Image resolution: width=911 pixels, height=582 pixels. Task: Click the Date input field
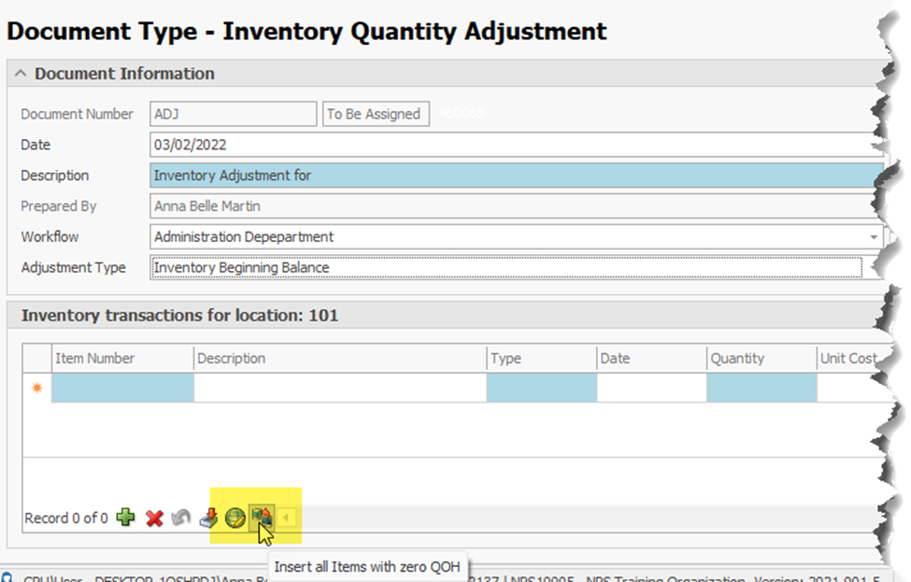[x=514, y=146]
